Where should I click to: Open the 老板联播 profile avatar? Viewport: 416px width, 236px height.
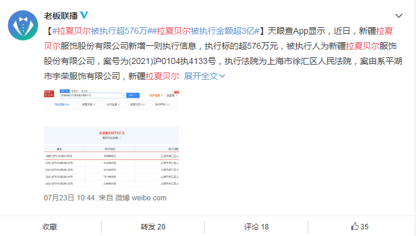23,25
